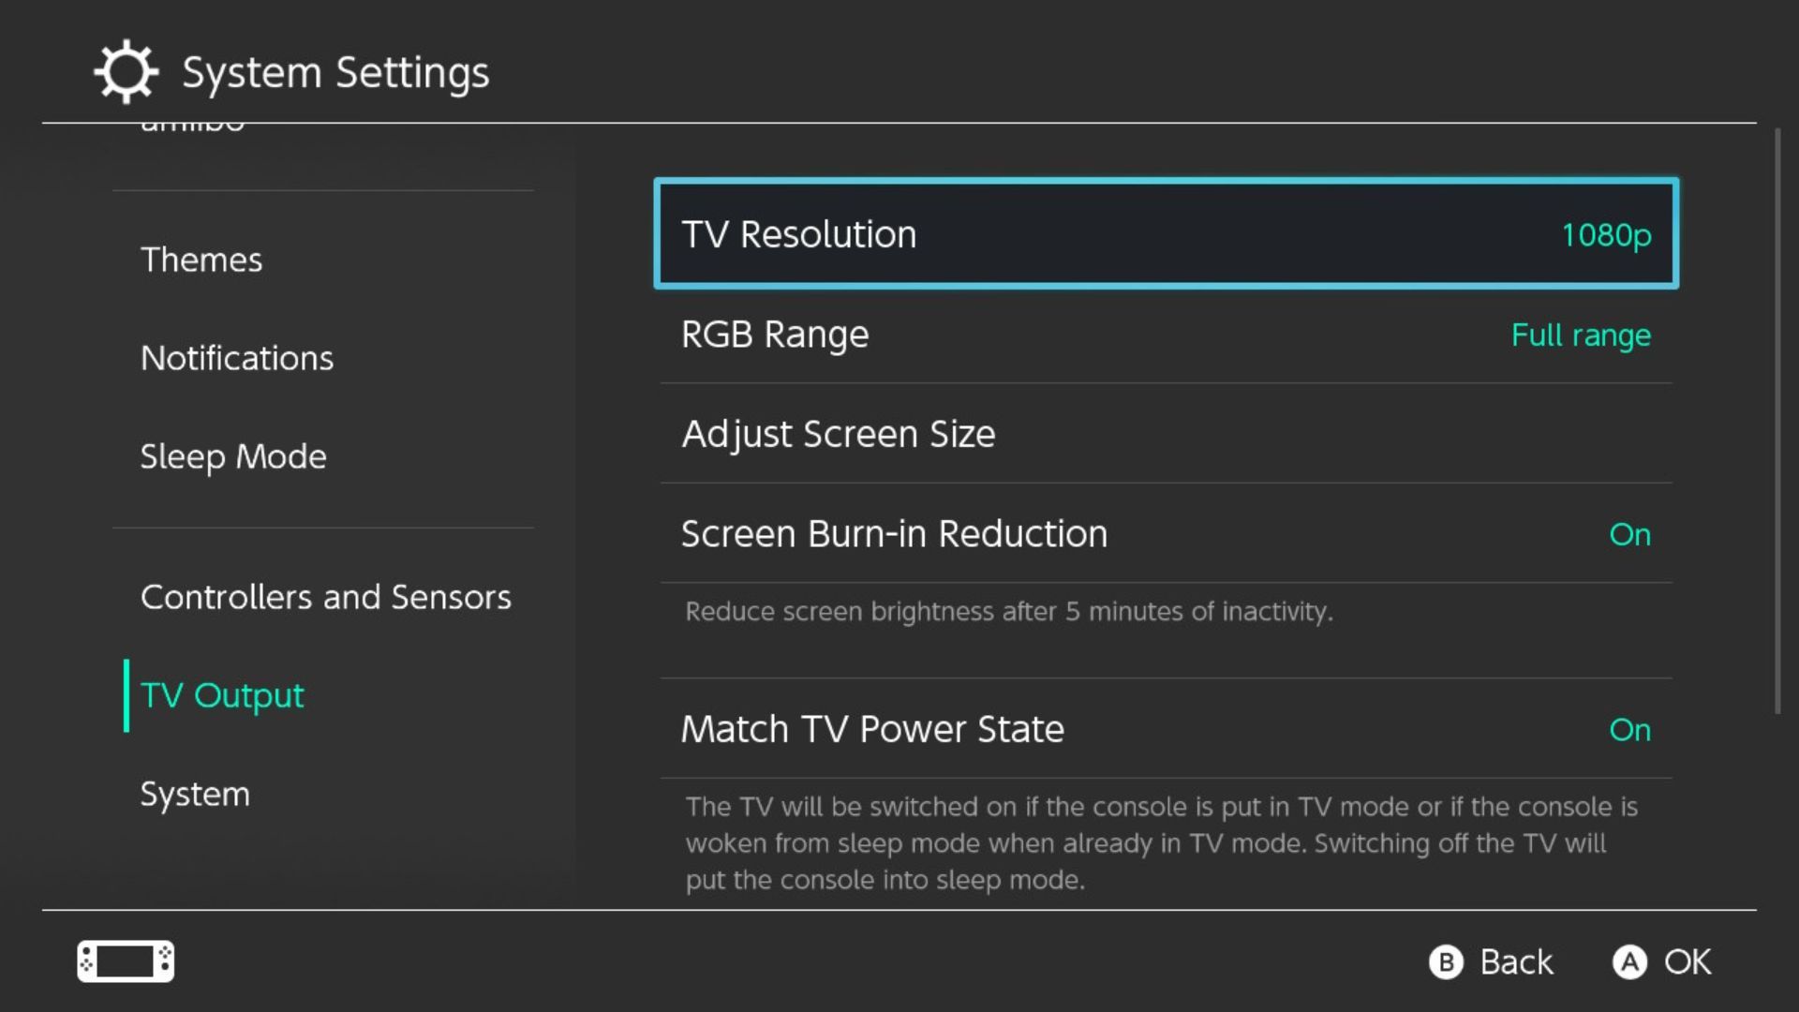Click the handheld console icon in bottom bar
The width and height of the screenshot is (1799, 1012).
(125, 961)
